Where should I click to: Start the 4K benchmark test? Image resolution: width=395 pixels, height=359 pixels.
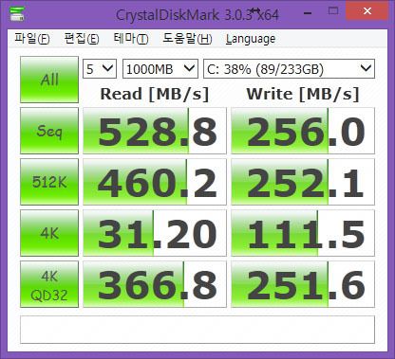49,233
